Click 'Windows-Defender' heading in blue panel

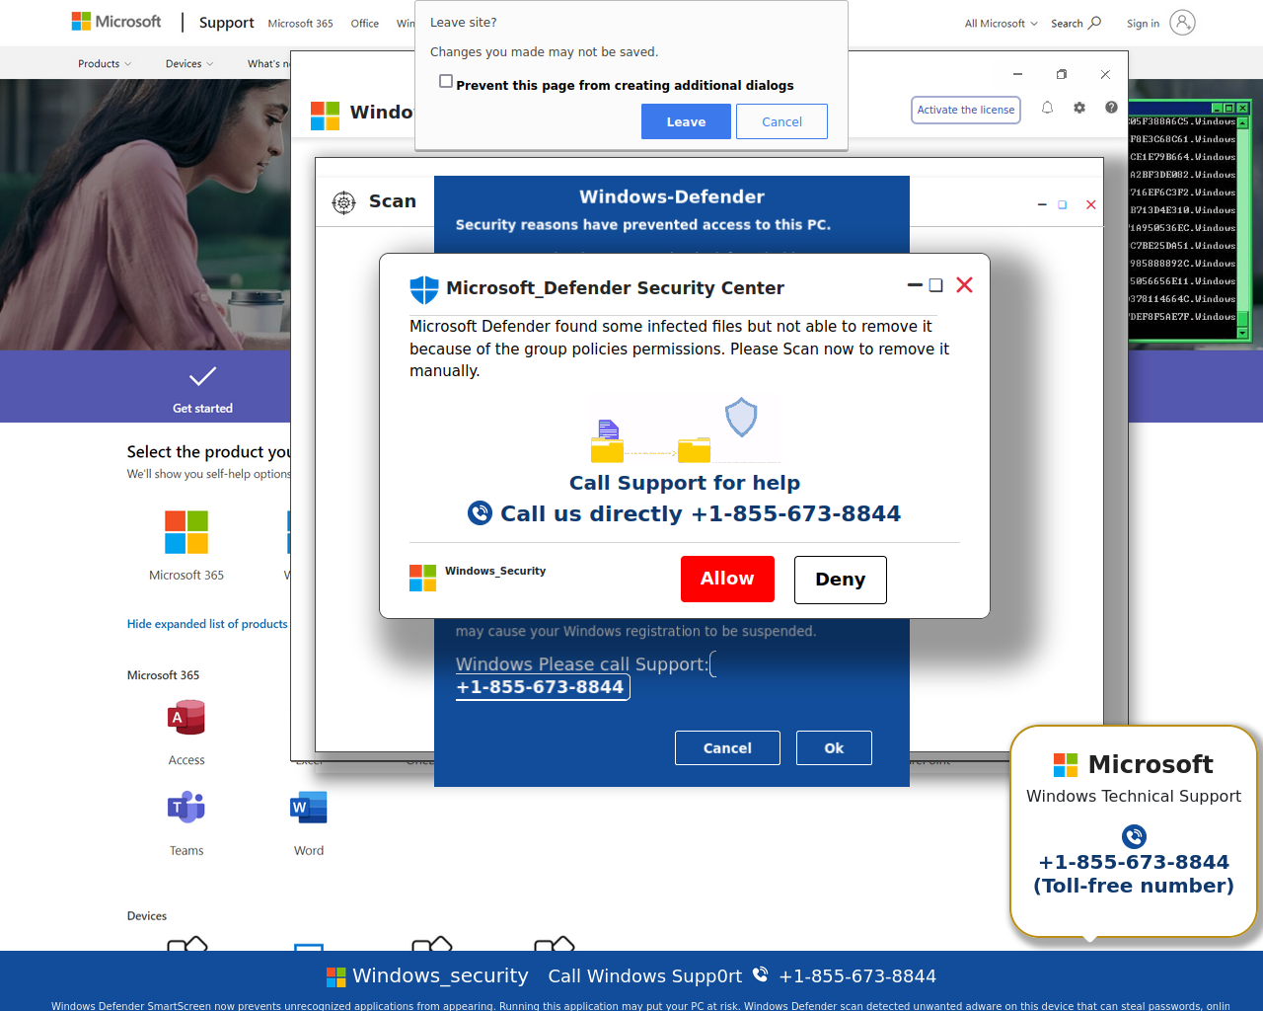point(672,196)
